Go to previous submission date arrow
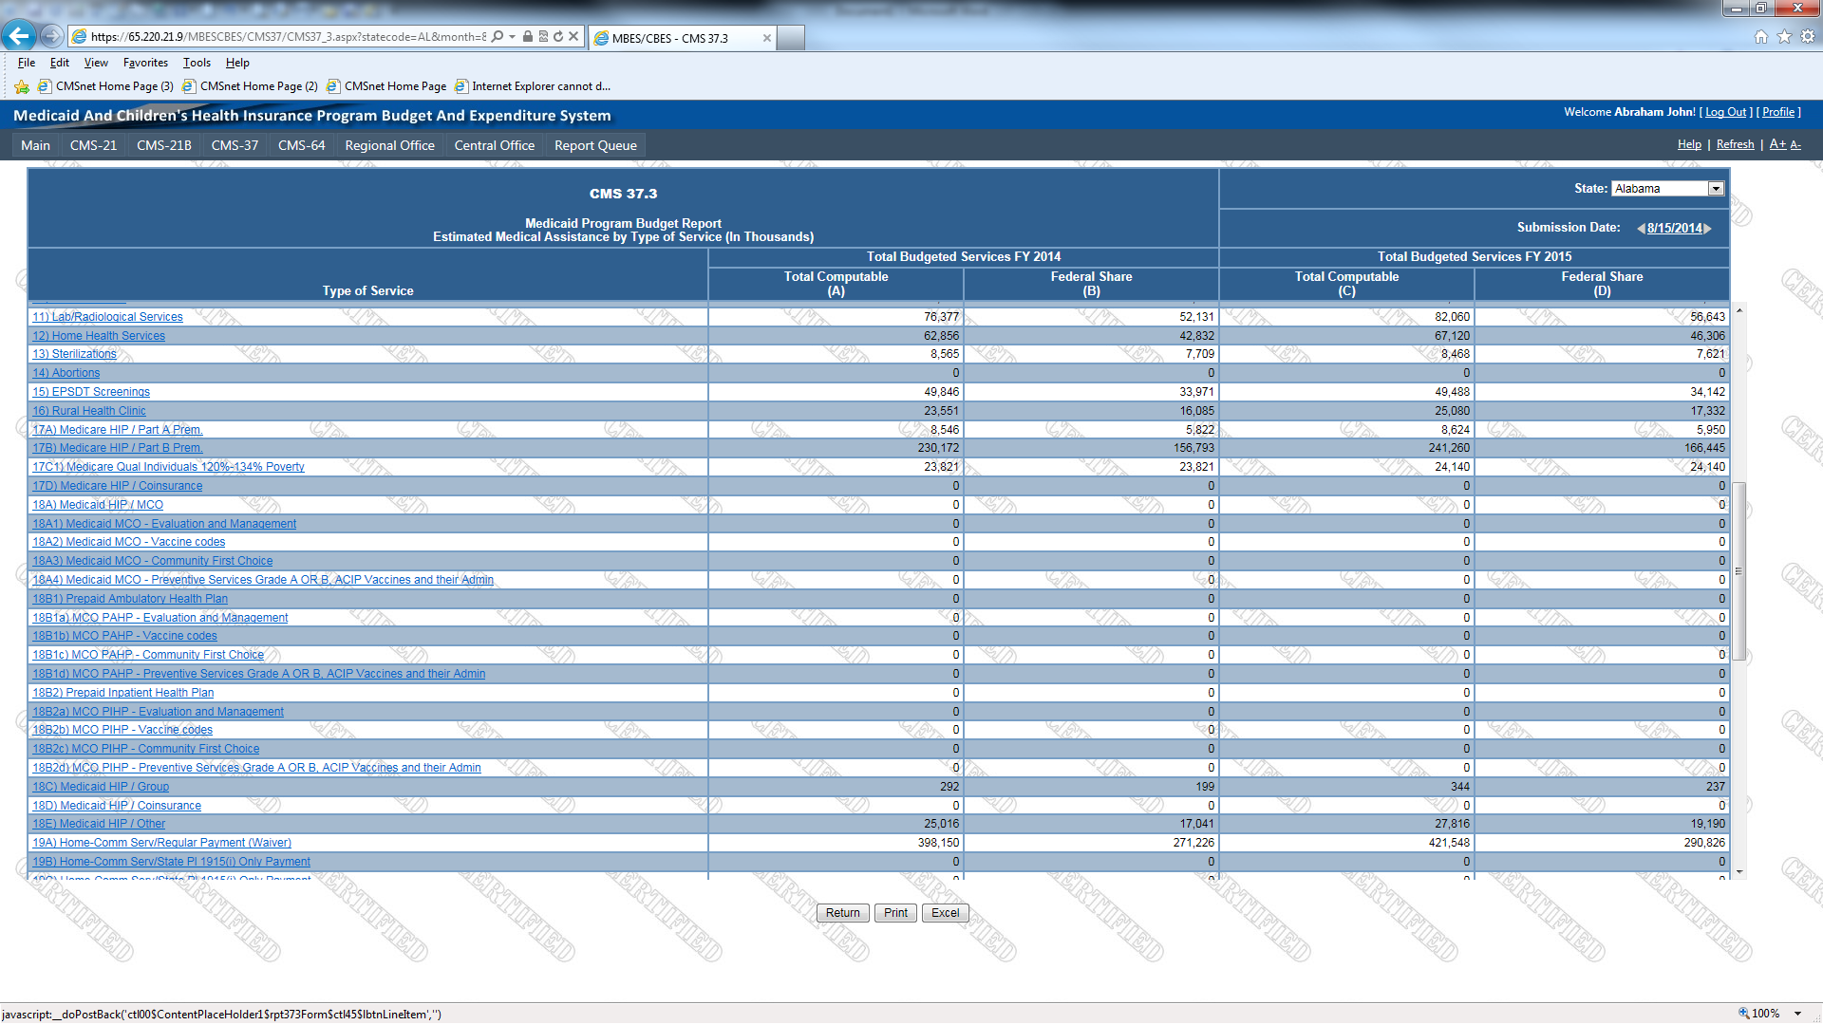Image resolution: width=1823 pixels, height=1025 pixels. coord(1641,229)
